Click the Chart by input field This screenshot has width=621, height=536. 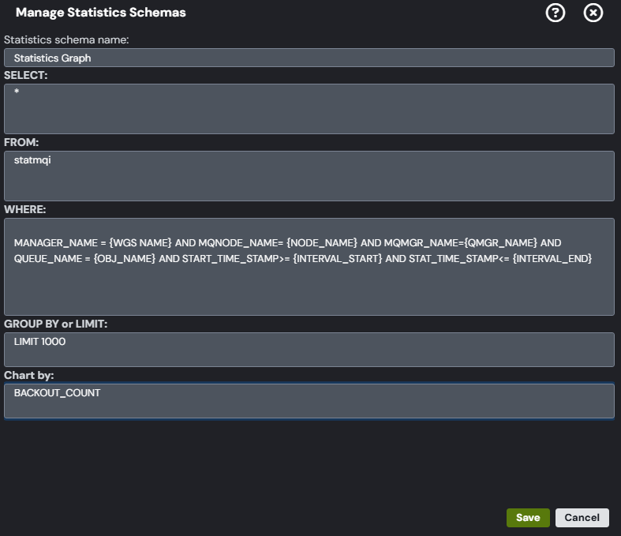click(x=309, y=400)
